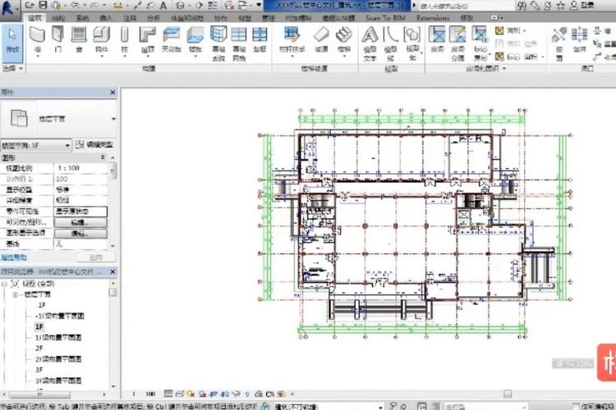Select the Wall (墙) tool
Screen dimensions: 616x410
tap(37, 40)
